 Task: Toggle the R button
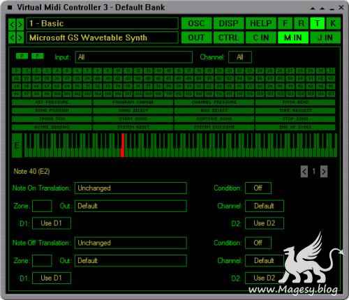pos(301,24)
